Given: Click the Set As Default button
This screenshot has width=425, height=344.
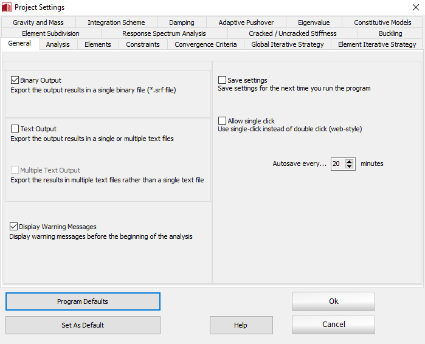Looking at the screenshot, I should pos(83,325).
